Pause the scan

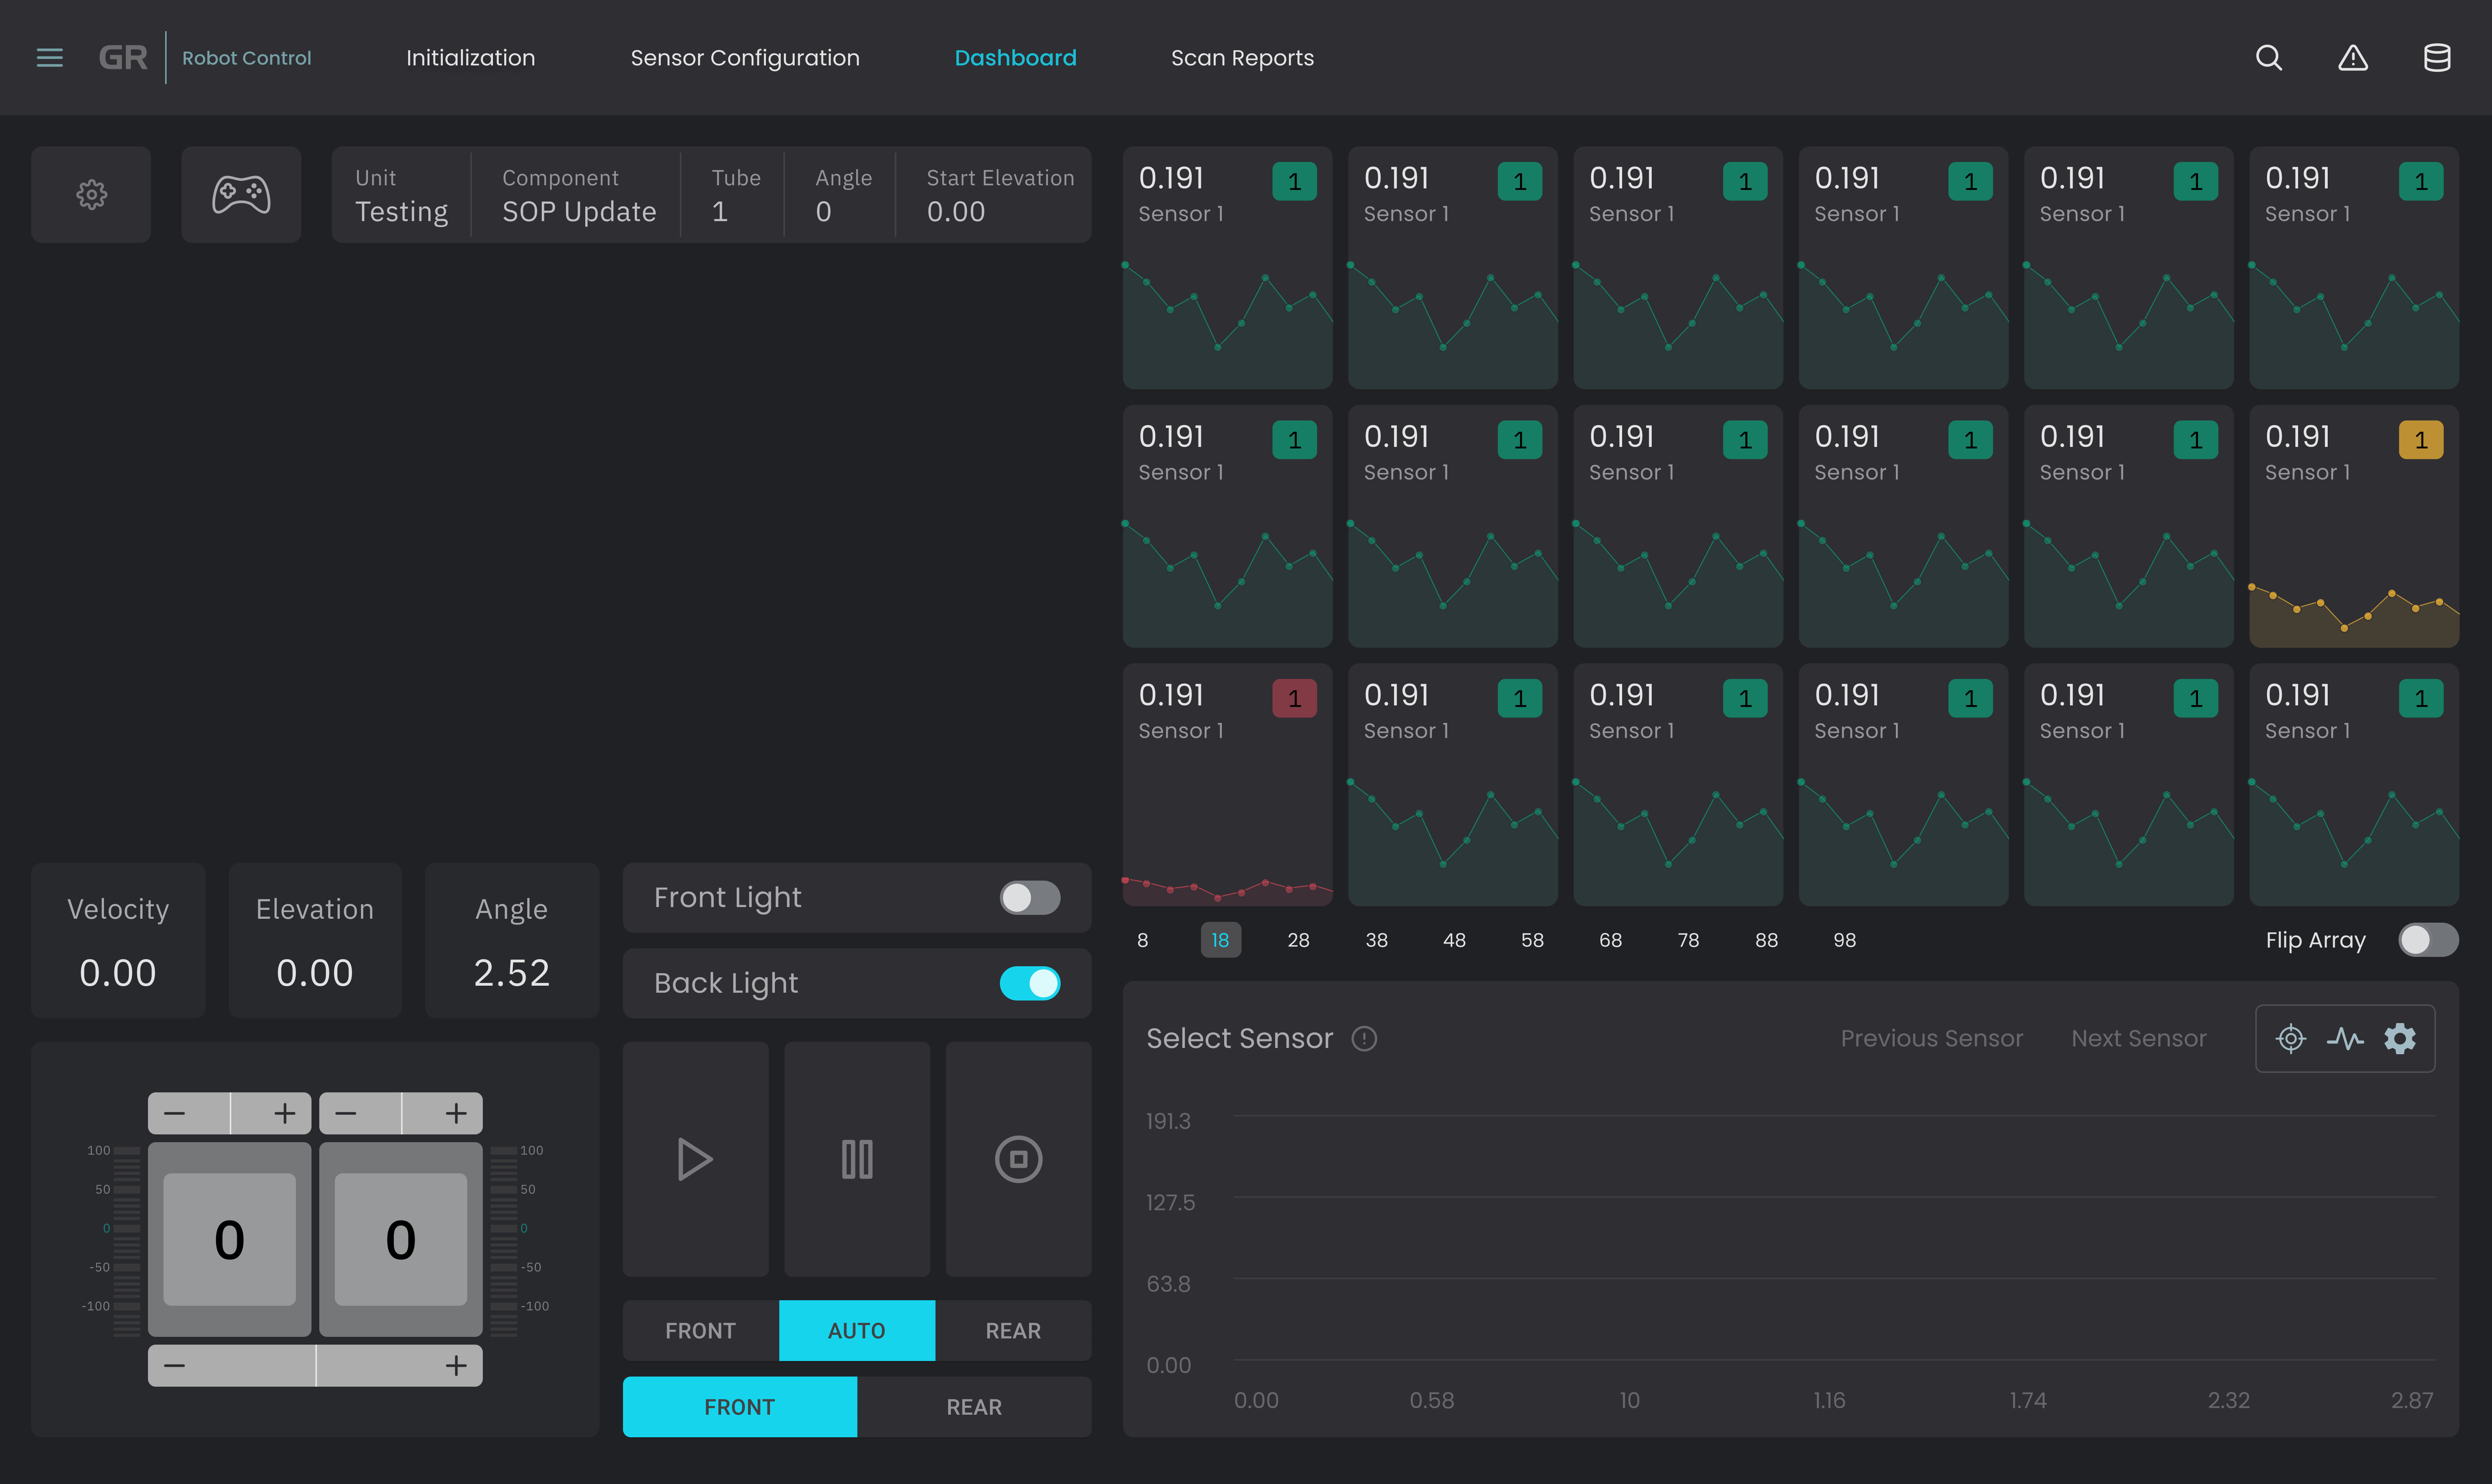coord(857,1159)
